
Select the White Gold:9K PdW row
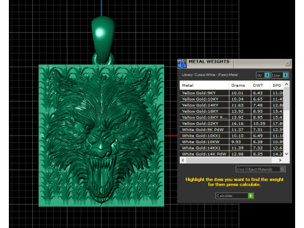click(x=232, y=130)
